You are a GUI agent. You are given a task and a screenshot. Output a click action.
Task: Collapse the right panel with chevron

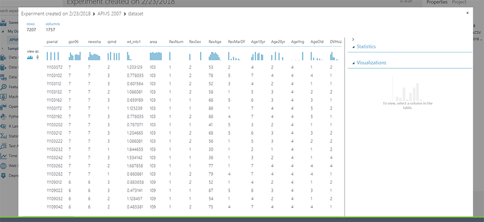(x=353, y=39)
